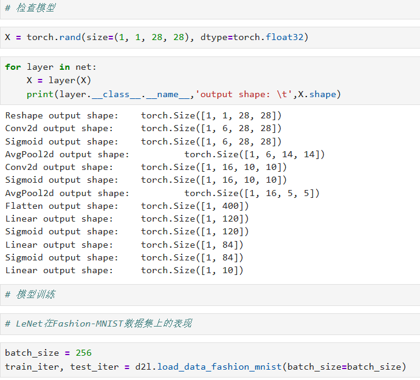Click the print(layer.__class__.__name__) line
Viewport: 420px width, 380px height.
pos(182,94)
